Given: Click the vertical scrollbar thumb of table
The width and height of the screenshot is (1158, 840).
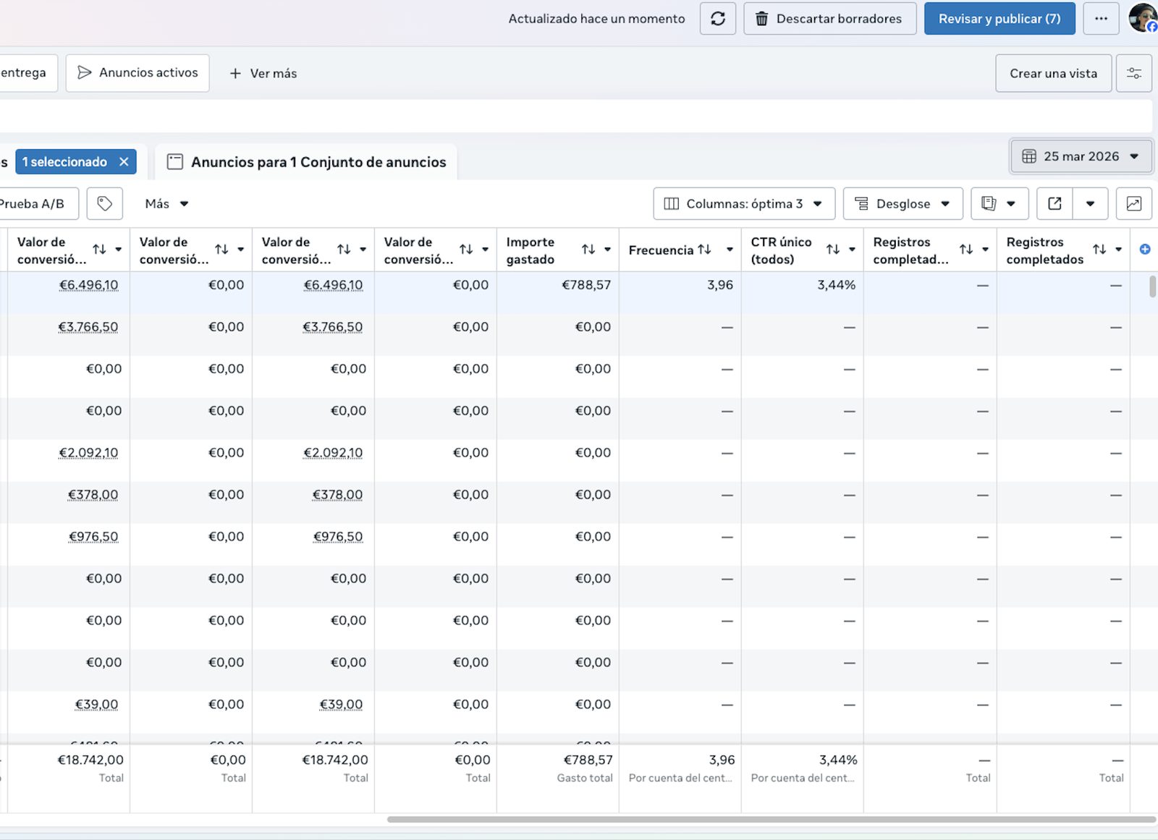Looking at the screenshot, I should [1152, 285].
